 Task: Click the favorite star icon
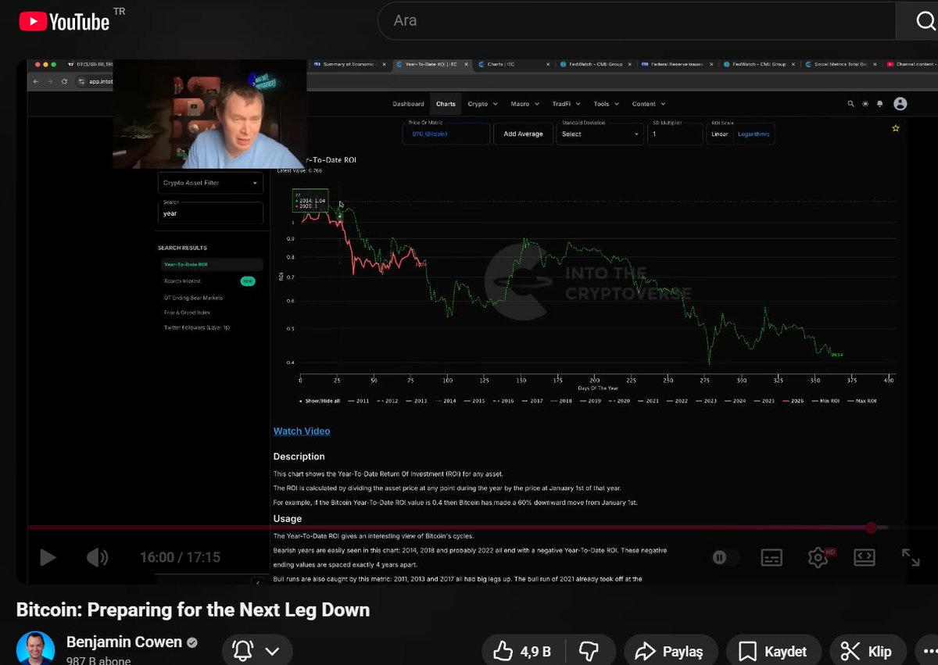click(896, 128)
